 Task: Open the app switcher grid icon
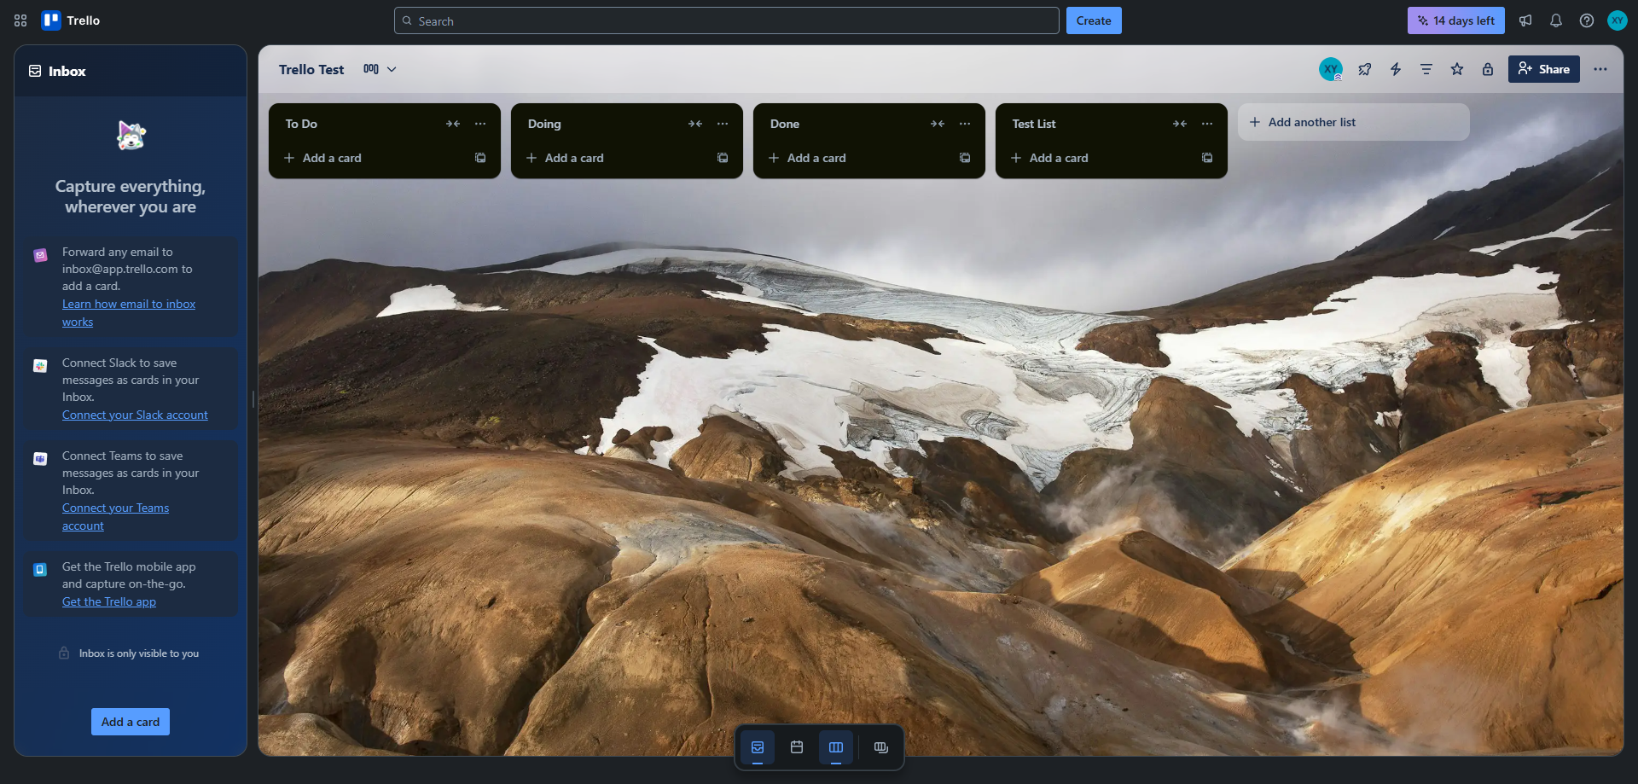tap(20, 20)
